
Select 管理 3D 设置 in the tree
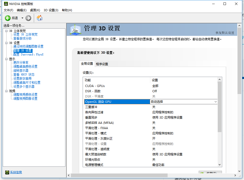(23, 50)
